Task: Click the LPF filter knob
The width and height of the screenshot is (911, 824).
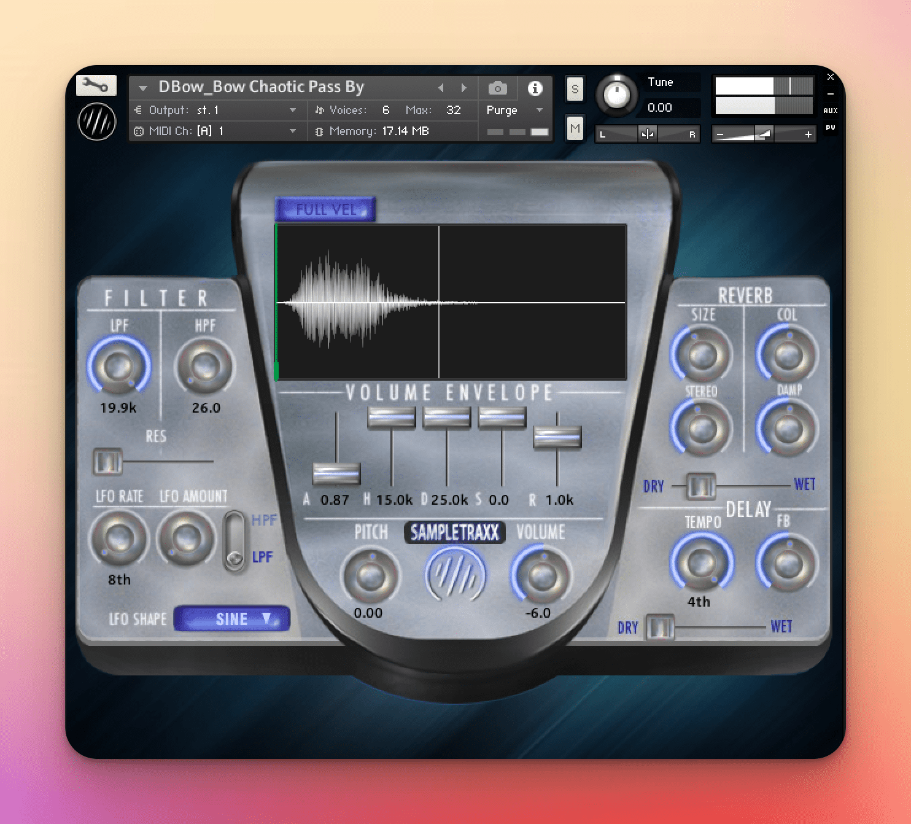Action: (118, 366)
